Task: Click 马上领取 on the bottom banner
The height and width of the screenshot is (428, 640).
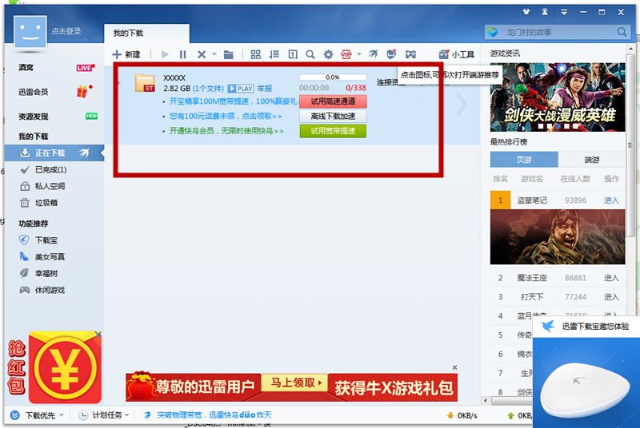Action: (x=294, y=383)
